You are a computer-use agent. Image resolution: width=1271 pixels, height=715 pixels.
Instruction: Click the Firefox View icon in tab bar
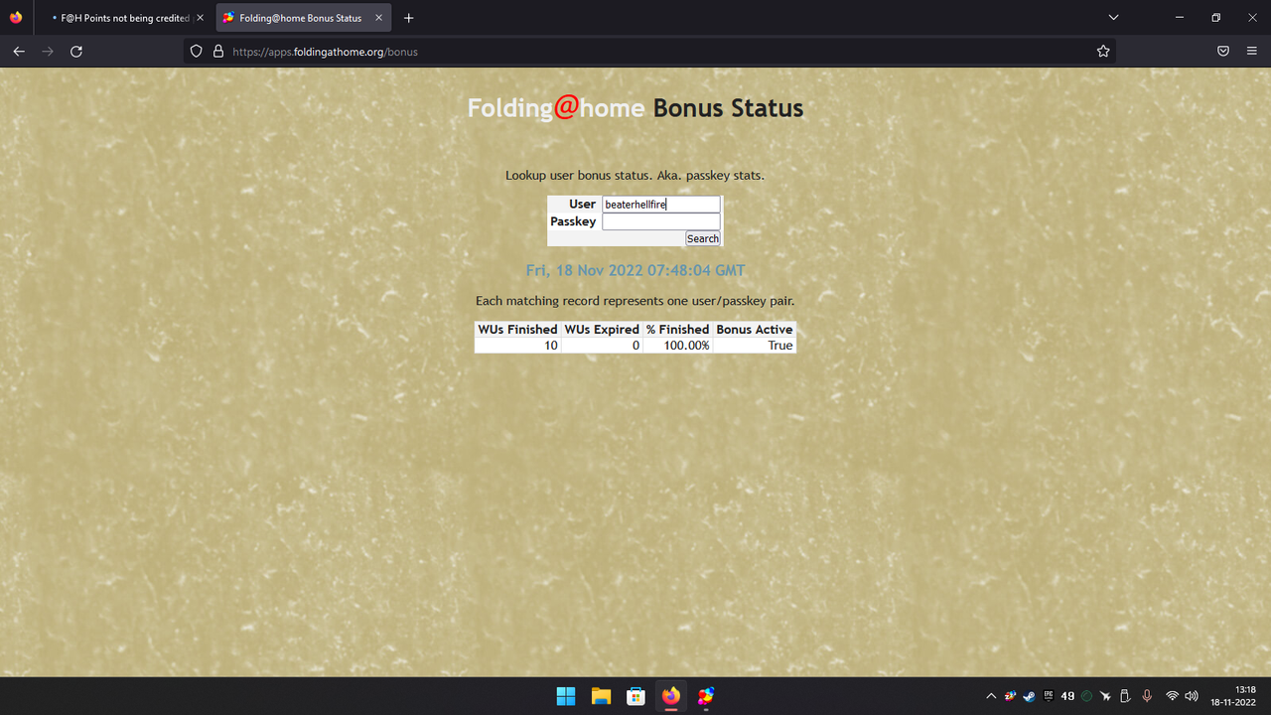point(16,18)
